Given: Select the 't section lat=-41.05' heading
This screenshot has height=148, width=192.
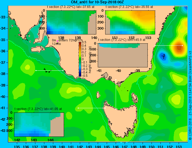Looking at the screenshot, I should tap(38, 109).
